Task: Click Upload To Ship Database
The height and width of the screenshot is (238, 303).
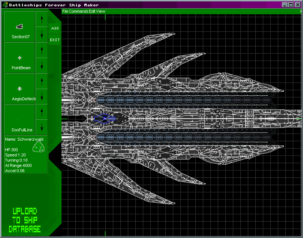Action: click(x=25, y=220)
